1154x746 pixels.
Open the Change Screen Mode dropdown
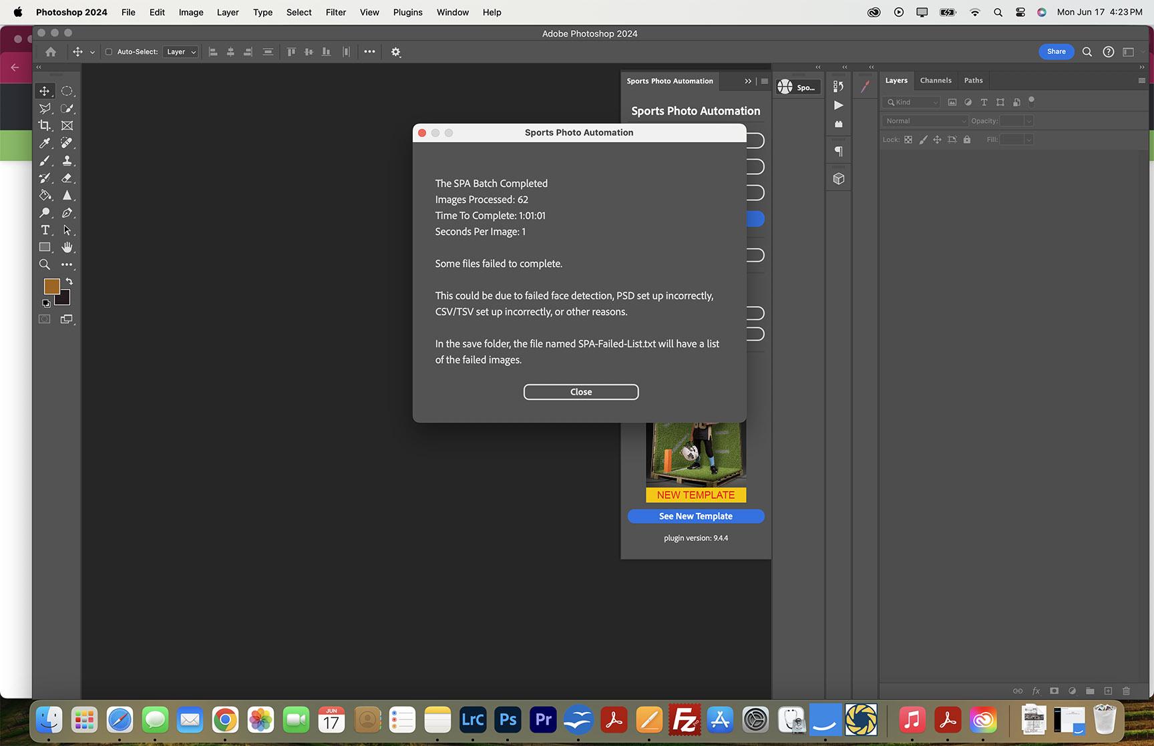(67, 319)
